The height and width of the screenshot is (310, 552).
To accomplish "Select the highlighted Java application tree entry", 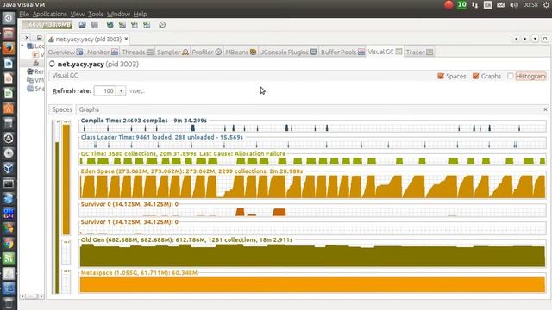I will (36, 63).
